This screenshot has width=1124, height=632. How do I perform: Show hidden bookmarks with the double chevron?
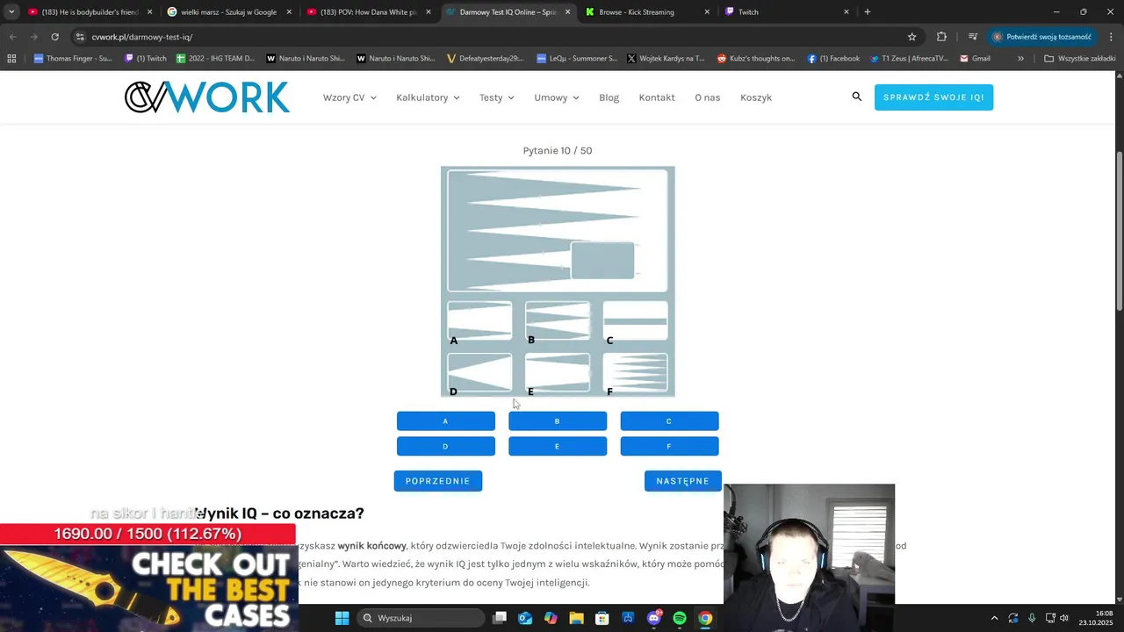[x=1020, y=59]
